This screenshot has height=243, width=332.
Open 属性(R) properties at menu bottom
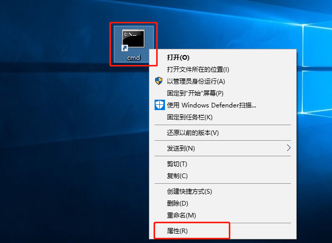(x=177, y=231)
